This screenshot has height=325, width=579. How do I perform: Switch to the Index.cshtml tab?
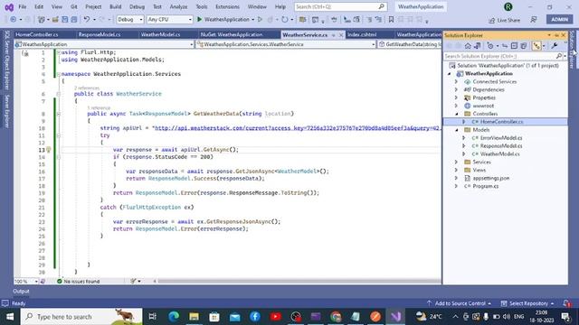click(x=362, y=34)
